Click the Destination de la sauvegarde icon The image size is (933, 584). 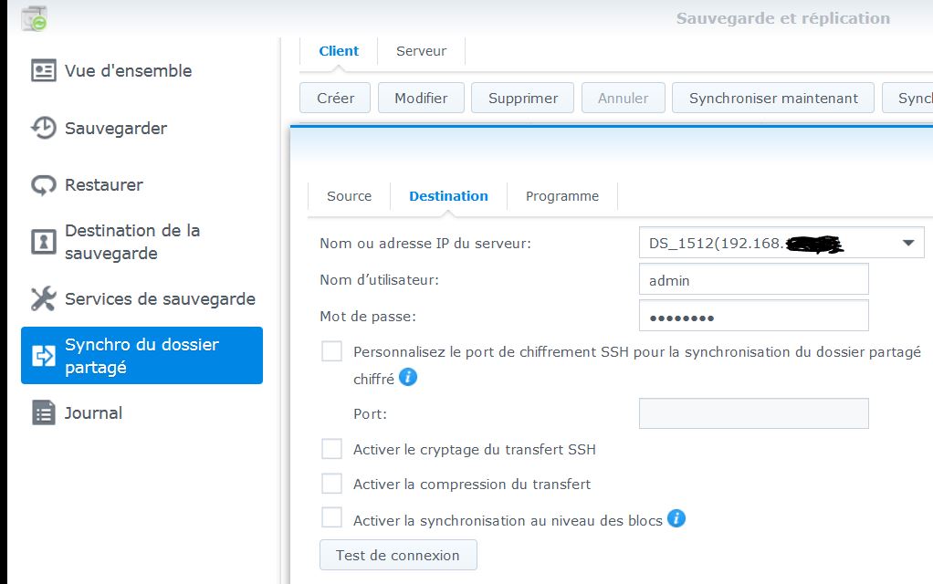coord(44,242)
